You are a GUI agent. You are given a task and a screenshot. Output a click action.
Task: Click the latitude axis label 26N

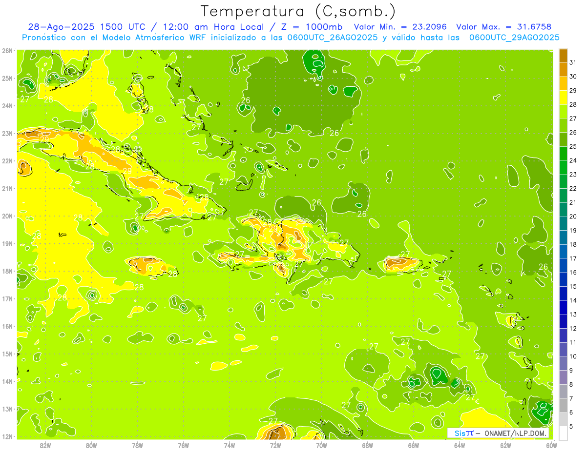click(x=7, y=51)
